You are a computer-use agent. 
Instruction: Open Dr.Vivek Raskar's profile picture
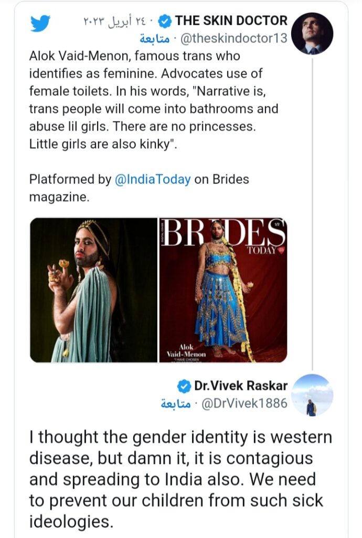tap(312, 395)
